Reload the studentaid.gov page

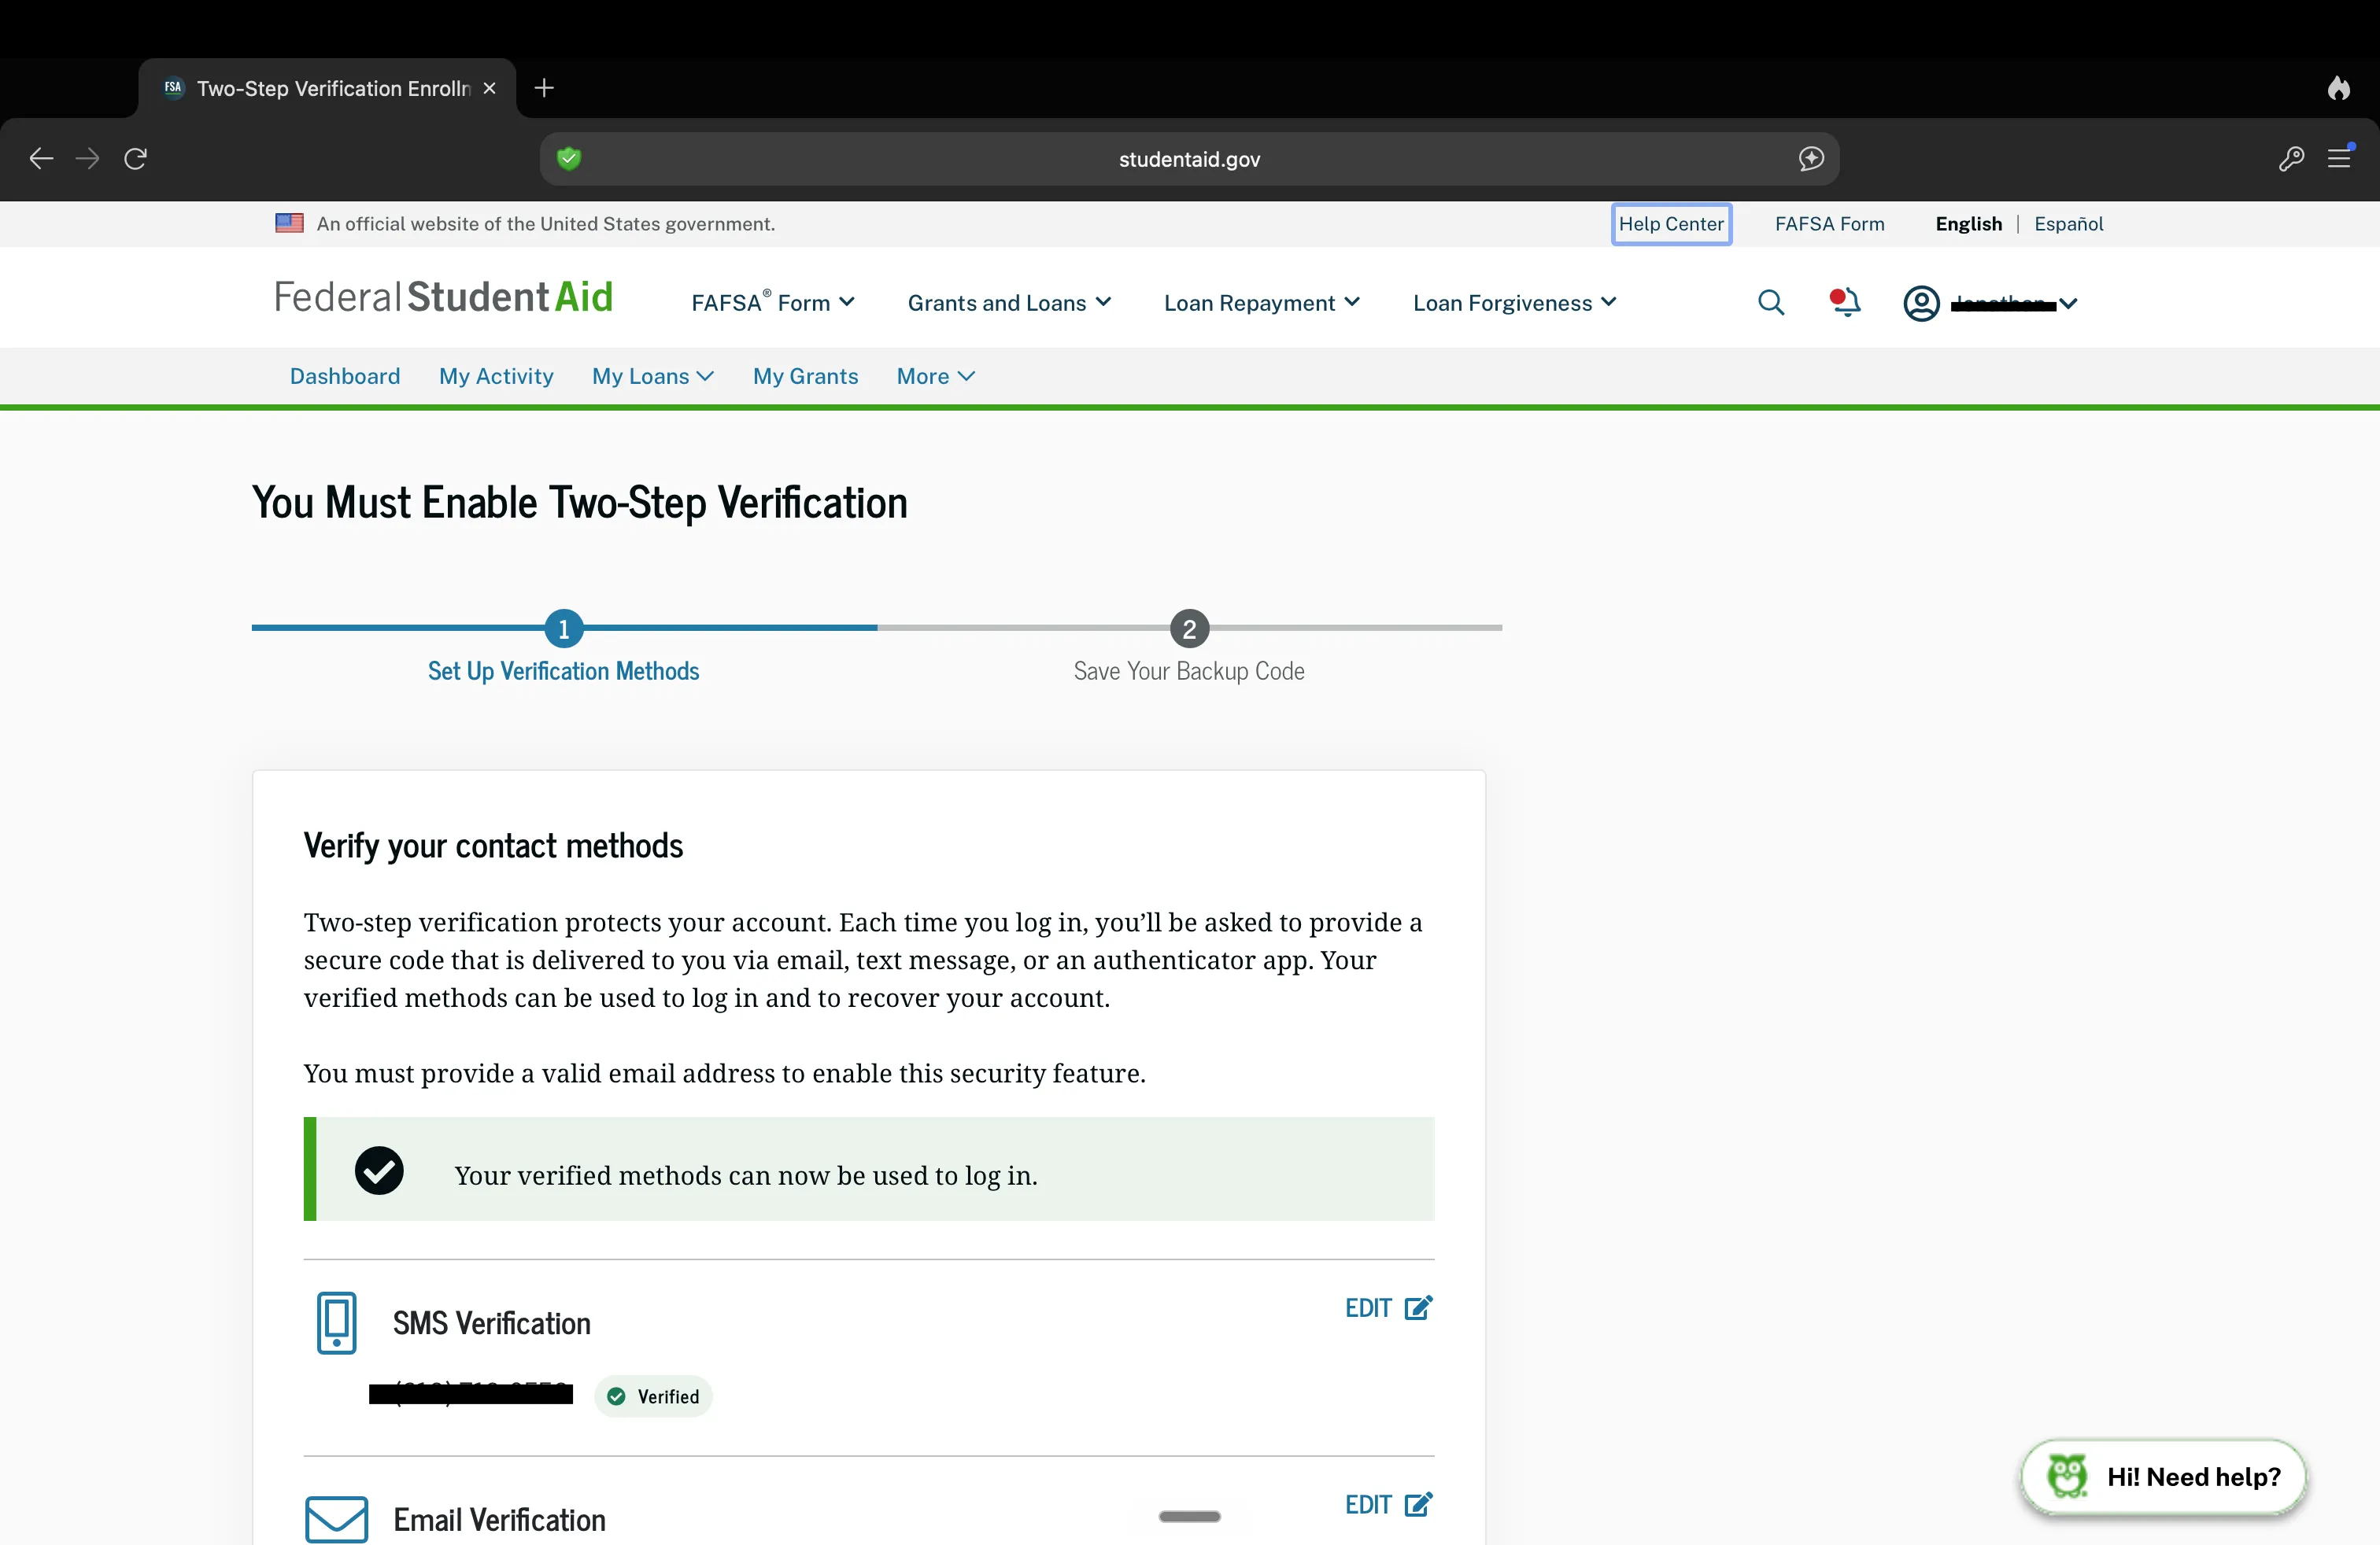136,158
